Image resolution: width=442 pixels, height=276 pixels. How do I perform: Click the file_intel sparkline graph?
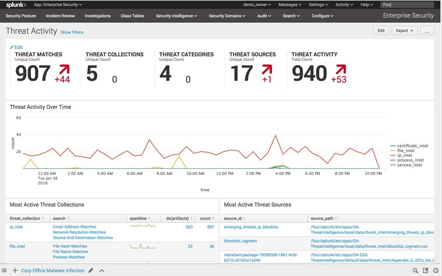click(x=142, y=246)
